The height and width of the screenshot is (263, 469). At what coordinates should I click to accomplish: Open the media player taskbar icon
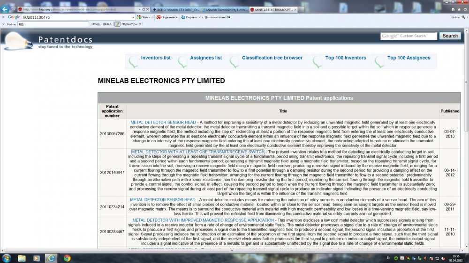(x=37, y=258)
